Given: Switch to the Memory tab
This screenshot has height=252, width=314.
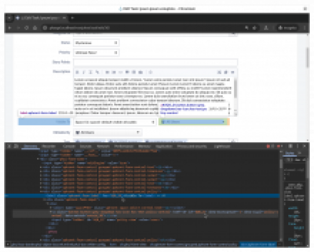Looking at the screenshot, I should click(144, 147).
